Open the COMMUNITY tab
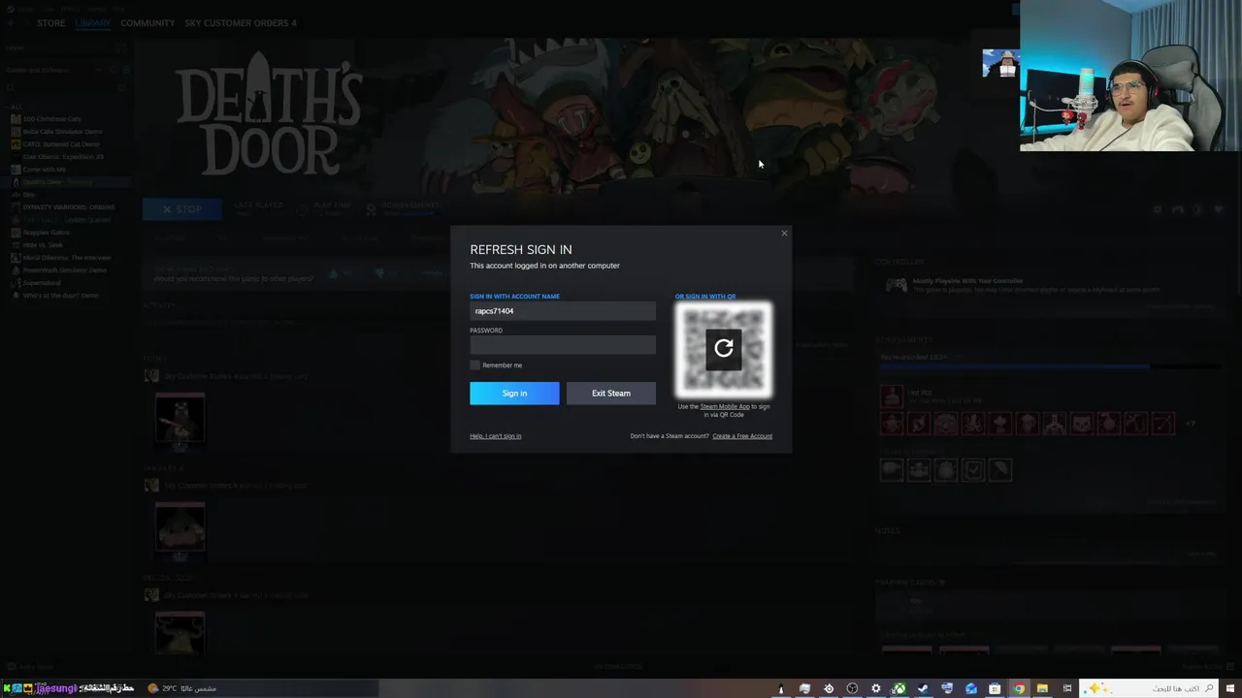 147,22
